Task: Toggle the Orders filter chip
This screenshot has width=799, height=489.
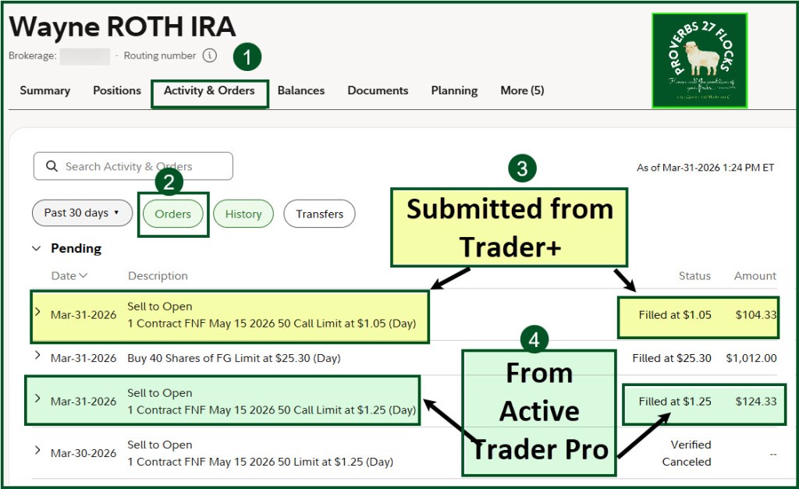Action: tap(172, 214)
